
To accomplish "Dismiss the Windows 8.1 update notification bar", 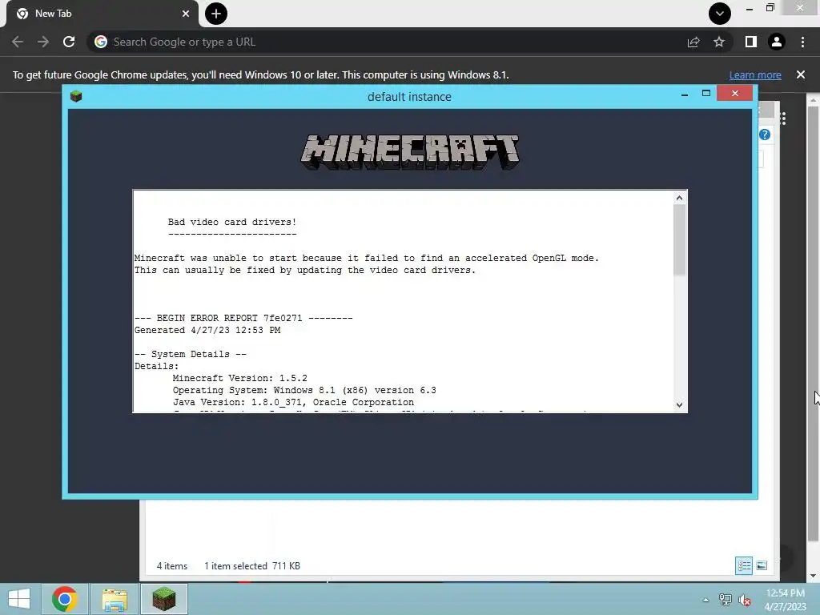I will coord(801,74).
